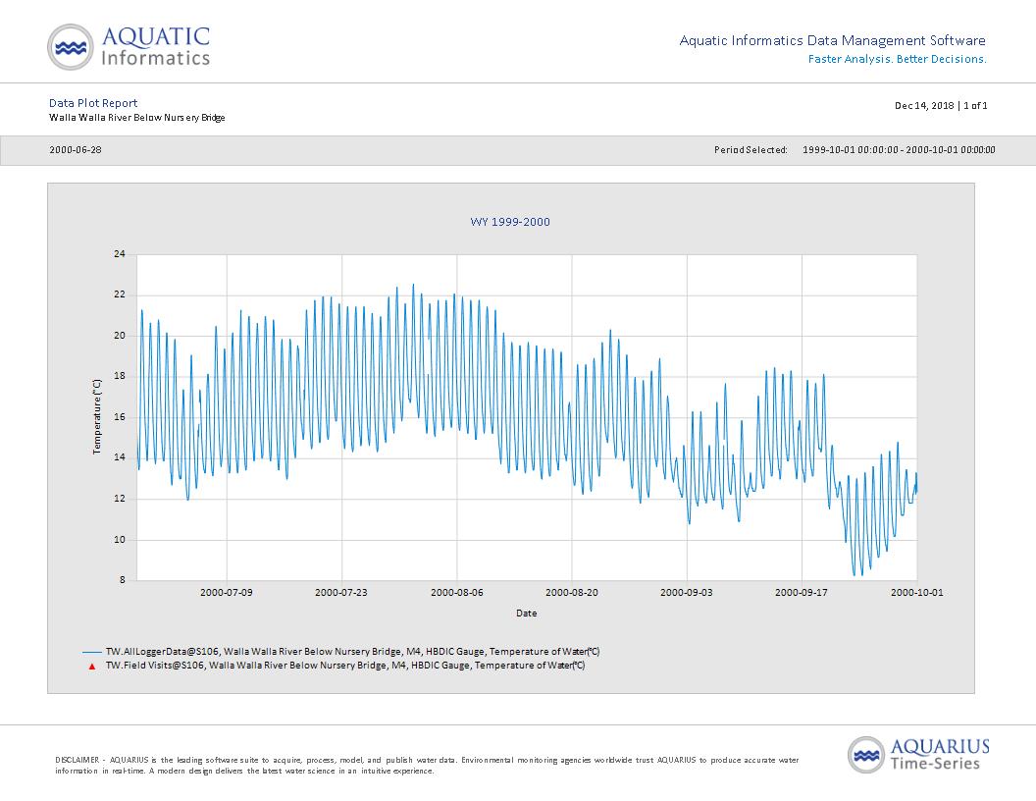Click the y-axis value 22
Viewport: 1036px width, 801px height.
click(x=120, y=294)
